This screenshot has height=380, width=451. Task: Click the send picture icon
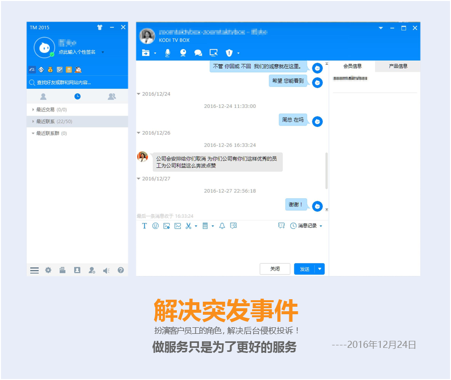166,226
